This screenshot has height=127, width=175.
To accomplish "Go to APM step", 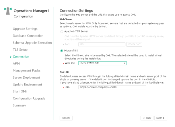I will (16, 63).
